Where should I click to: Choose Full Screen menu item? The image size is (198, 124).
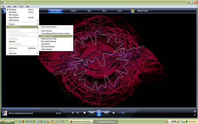[23, 48]
